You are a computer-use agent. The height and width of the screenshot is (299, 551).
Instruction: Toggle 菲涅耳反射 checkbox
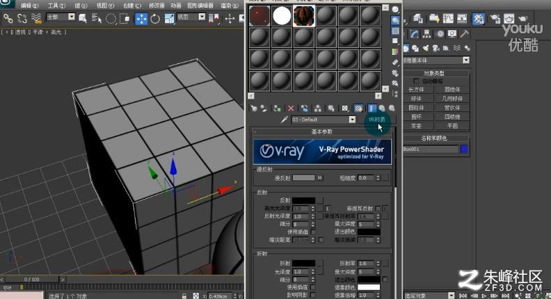tap(378, 209)
